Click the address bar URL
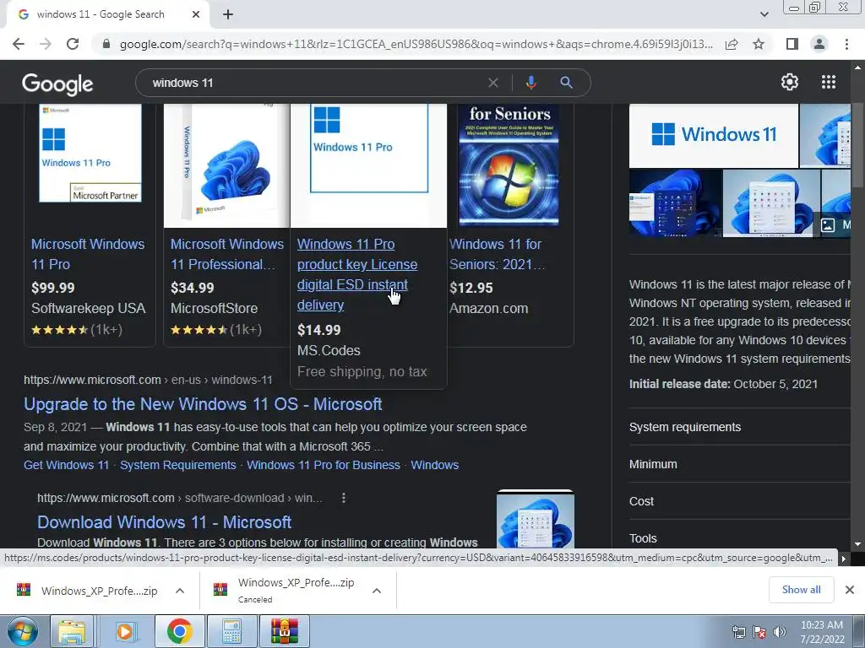Viewport: 865px width, 648px height. pyautogui.click(x=416, y=44)
